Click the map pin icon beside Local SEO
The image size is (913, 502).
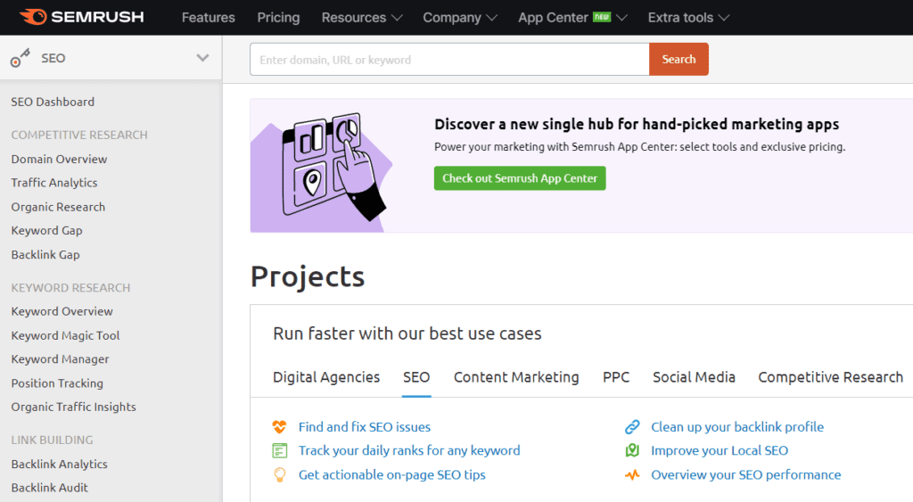[632, 451]
